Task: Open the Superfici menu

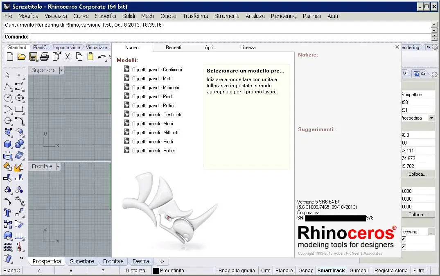Action: click(106, 16)
